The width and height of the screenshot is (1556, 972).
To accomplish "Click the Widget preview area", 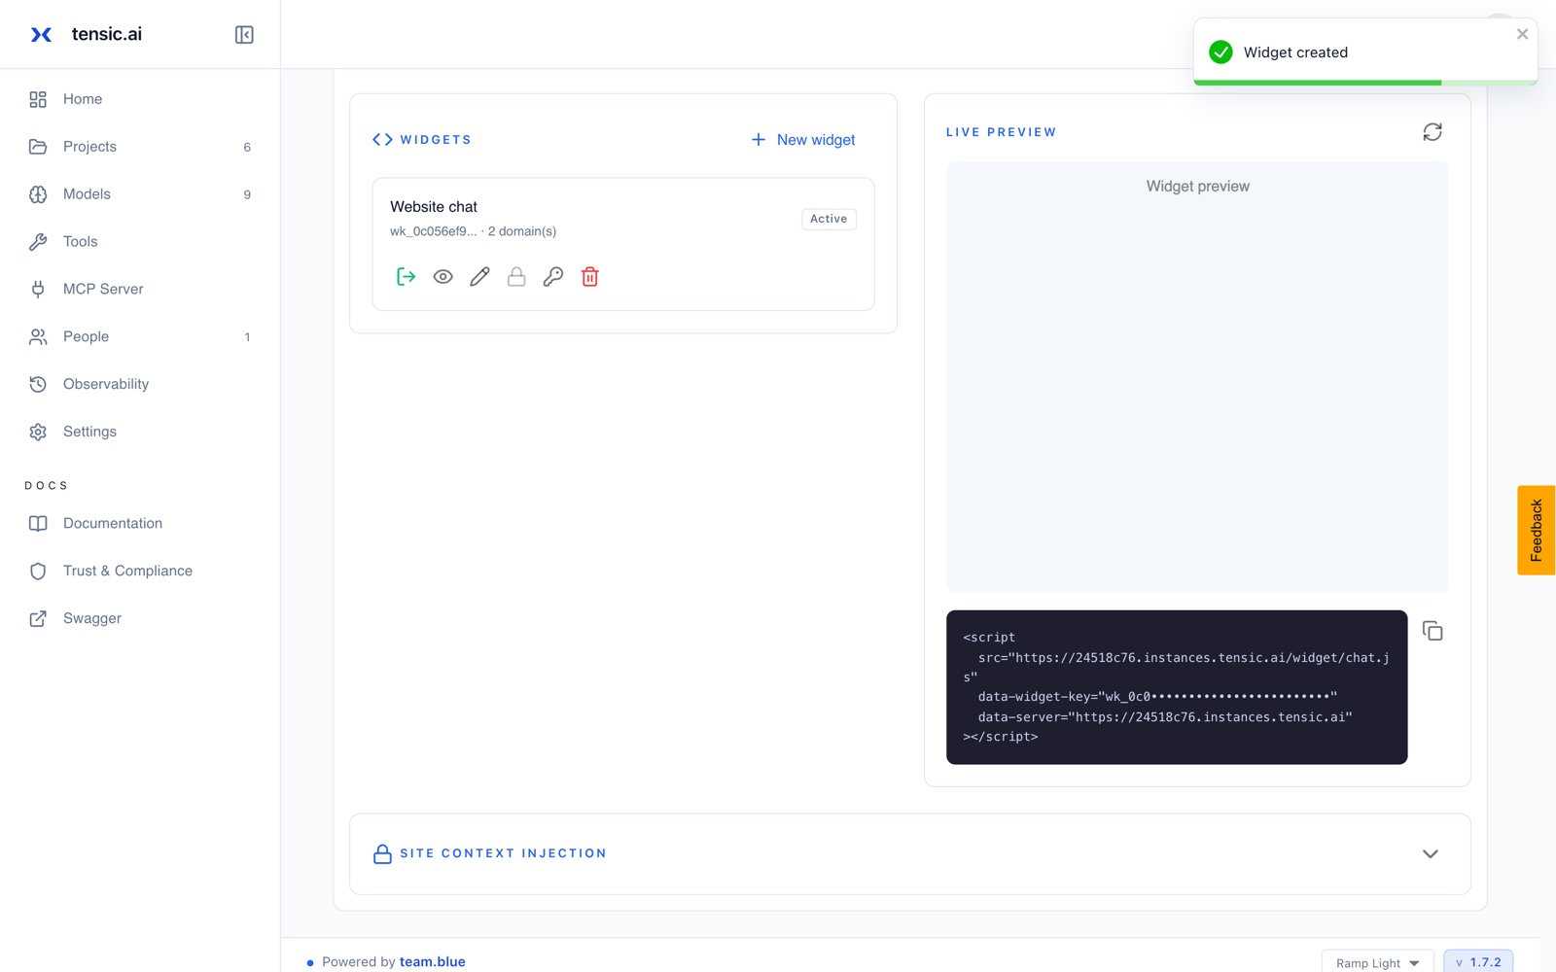I will (x=1197, y=377).
